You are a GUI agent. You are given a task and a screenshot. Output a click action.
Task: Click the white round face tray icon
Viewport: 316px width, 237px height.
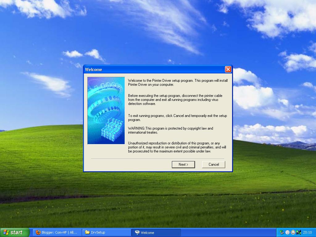pos(288,233)
